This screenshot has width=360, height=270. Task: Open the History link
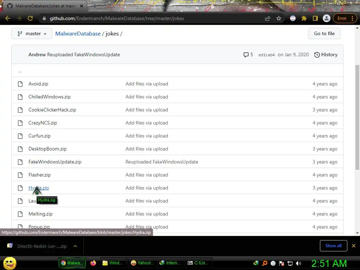(326, 54)
